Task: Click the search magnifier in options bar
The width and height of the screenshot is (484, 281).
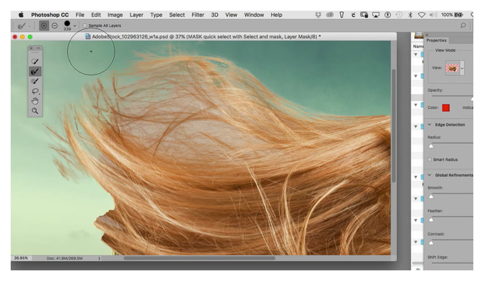Action: pos(463,26)
